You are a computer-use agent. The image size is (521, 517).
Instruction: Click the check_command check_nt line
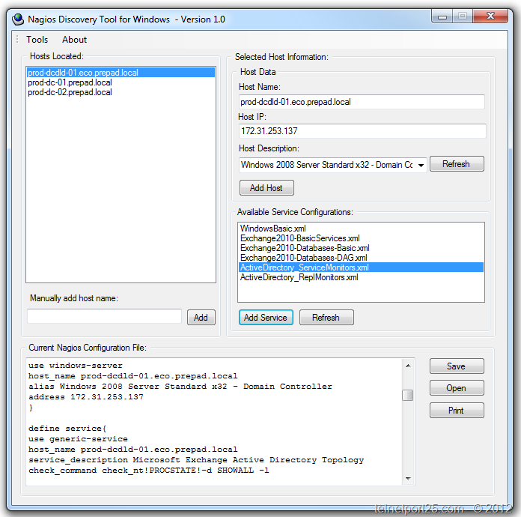148,471
